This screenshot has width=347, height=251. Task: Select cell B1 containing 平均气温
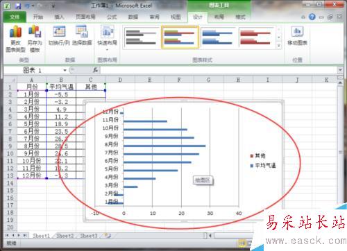[x=61, y=87]
